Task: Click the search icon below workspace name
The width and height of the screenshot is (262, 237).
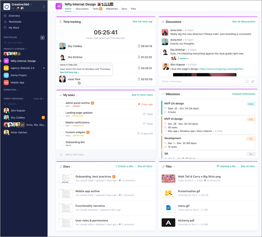Action: point(13,8)
